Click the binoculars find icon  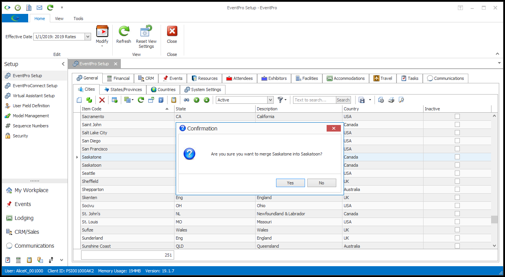[186, 100]
